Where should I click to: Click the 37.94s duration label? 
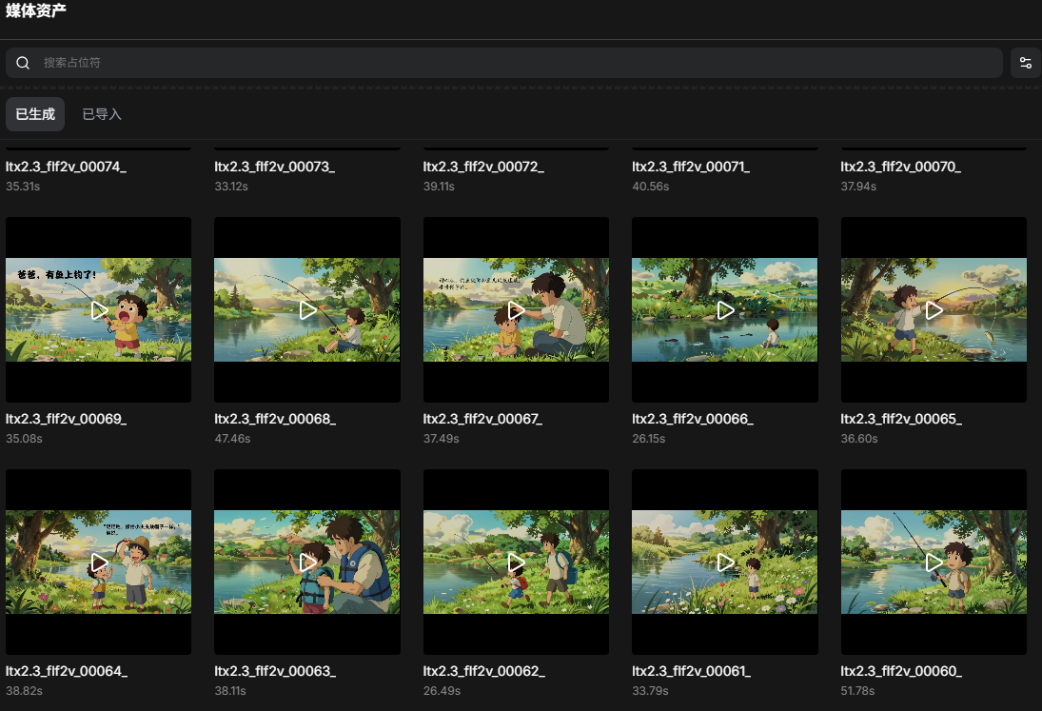[x=858, y=187]
